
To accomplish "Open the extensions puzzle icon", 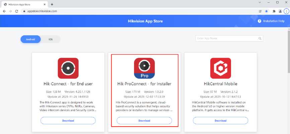I will [x=274, y=11].
